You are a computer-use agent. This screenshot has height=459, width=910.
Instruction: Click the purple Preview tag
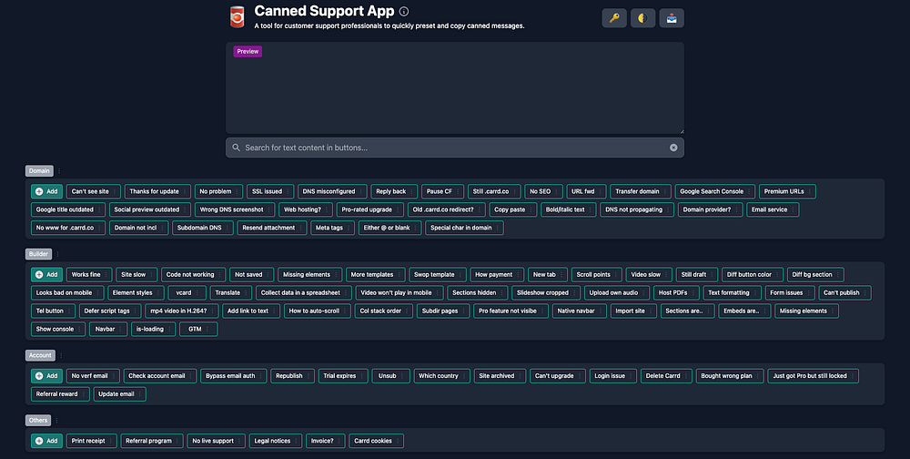(248, 52)
